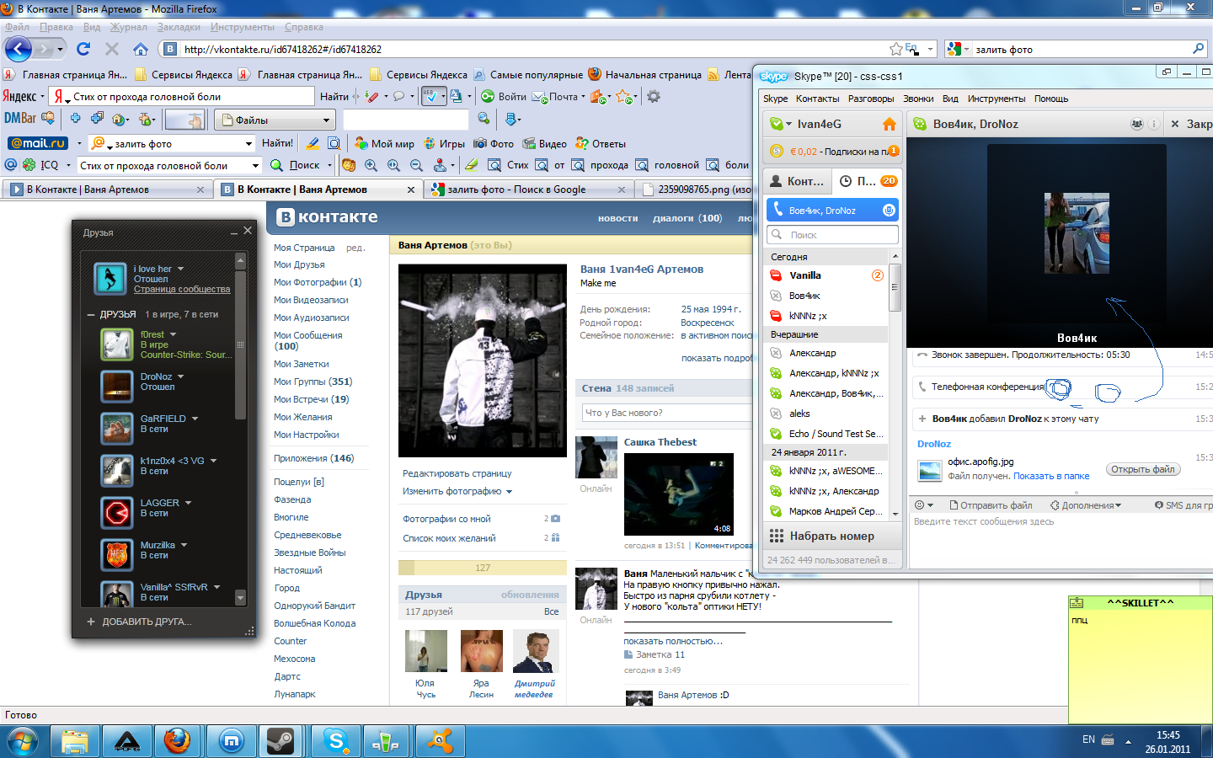Click the Steam friends list scrollbar
This screenshot has width=1213, height=758.
(240, 345)
